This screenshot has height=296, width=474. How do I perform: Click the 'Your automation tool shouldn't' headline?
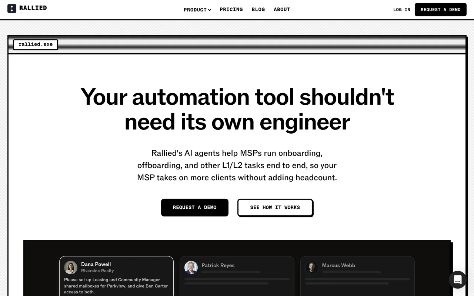(x=237, y=97)
